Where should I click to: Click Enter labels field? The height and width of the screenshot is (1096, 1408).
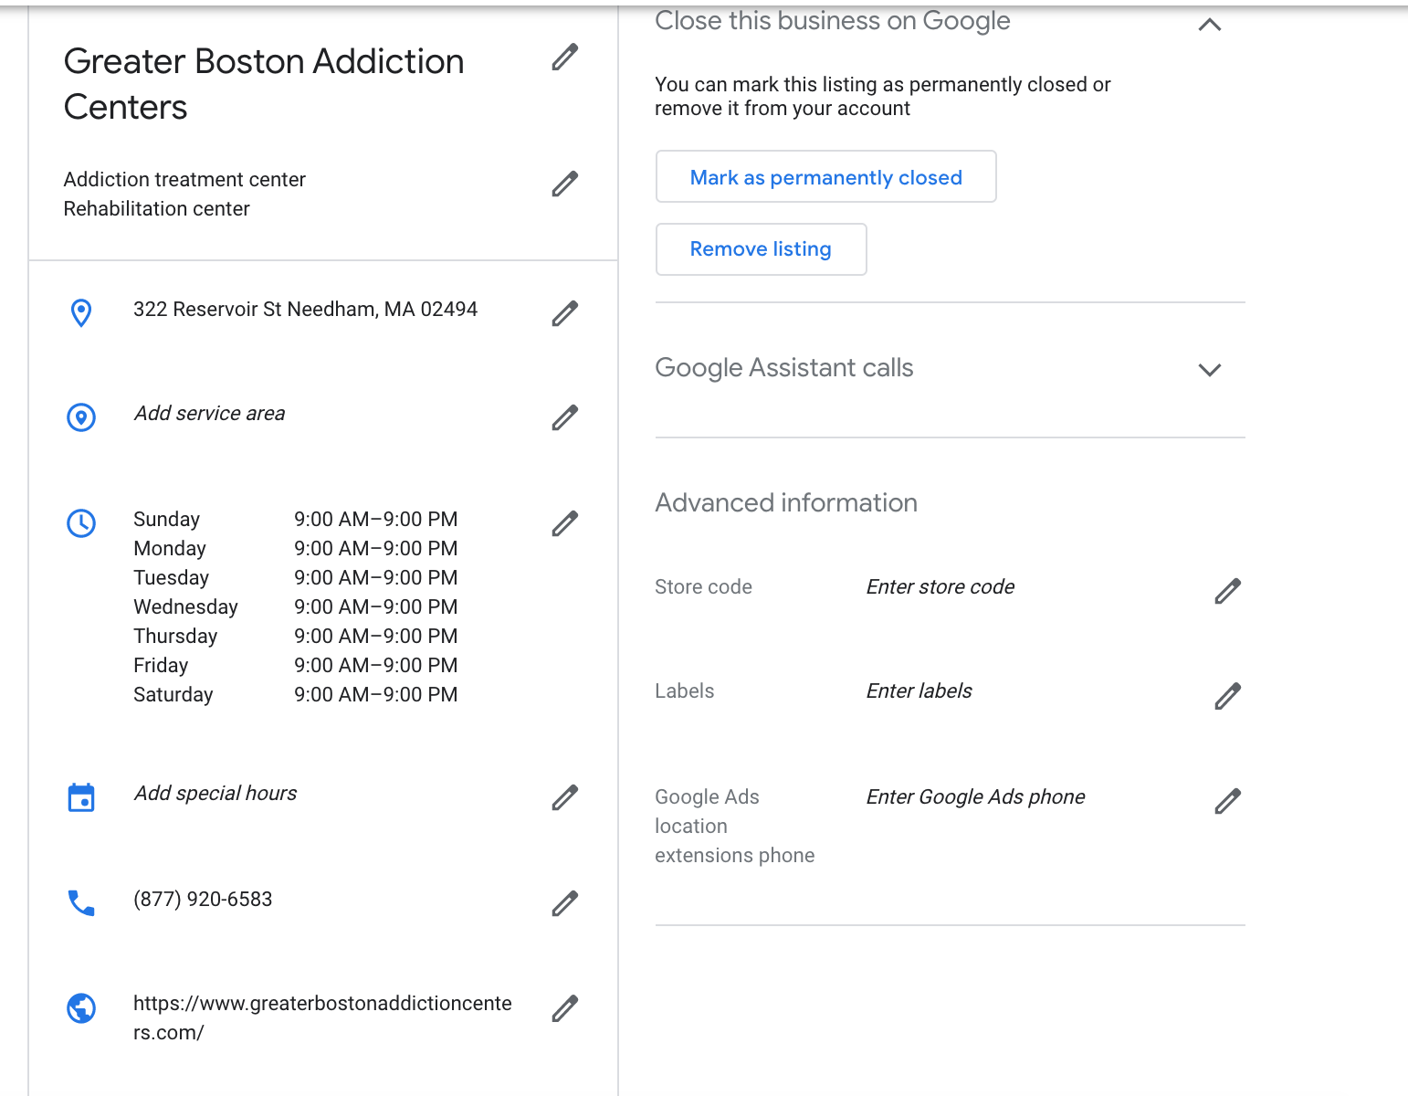point(919,690)
